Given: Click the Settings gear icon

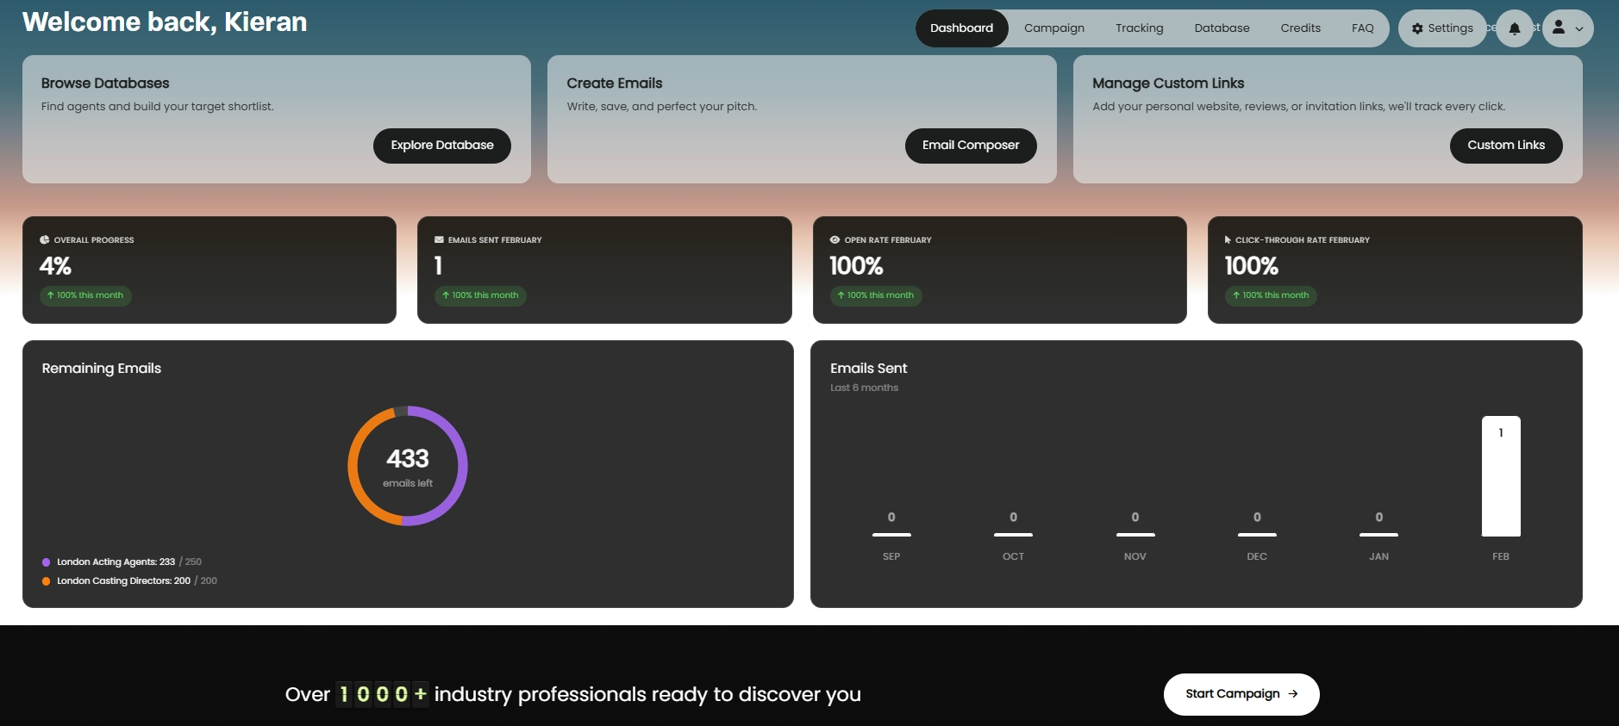Looking at the screenshot, I should [1417, 28].
